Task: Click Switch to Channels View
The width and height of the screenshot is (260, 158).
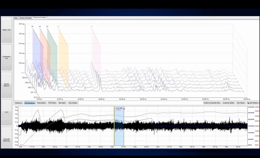Action: 212,103
